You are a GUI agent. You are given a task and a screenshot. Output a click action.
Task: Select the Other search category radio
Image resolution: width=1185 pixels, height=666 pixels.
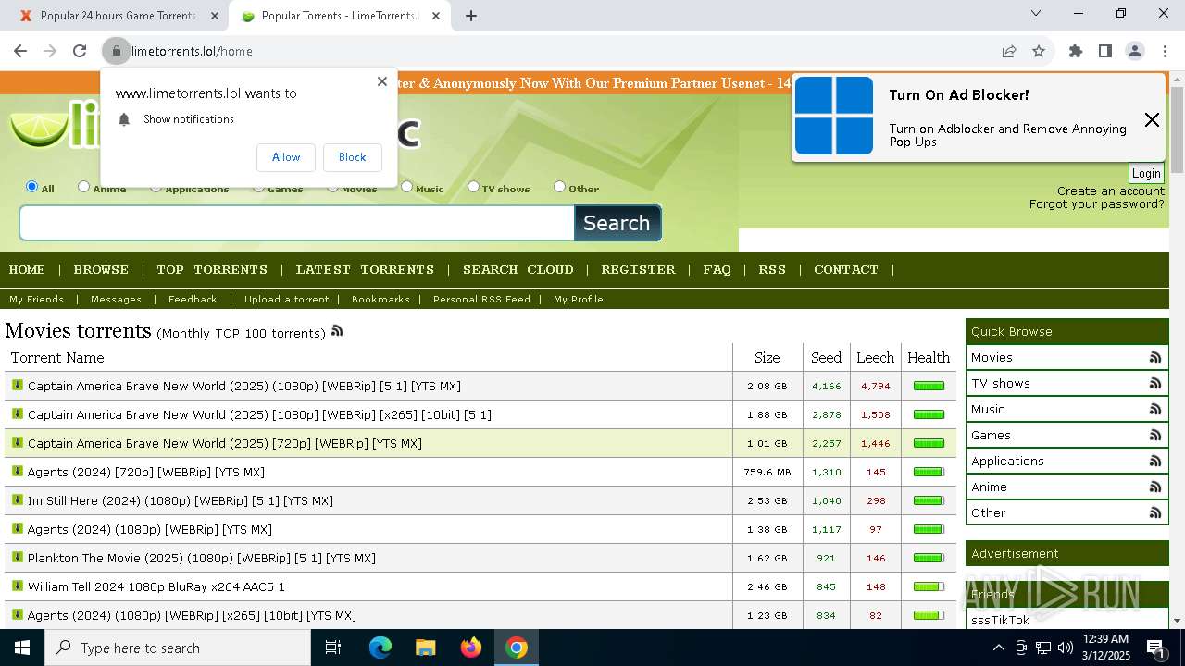[x=559, y=187]
